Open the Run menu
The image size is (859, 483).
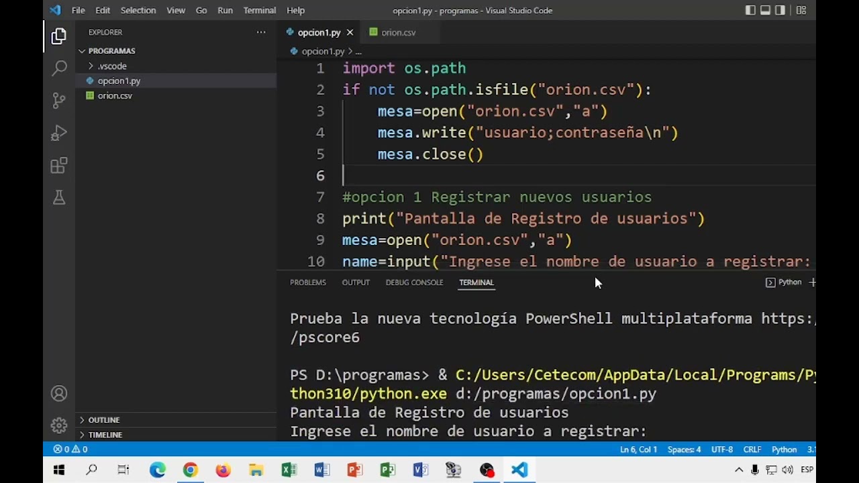tap(225, 10)
